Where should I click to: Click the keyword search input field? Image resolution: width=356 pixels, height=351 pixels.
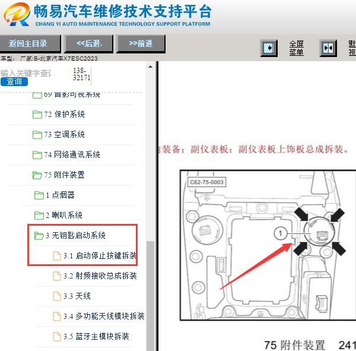click(x=26, y=73)
